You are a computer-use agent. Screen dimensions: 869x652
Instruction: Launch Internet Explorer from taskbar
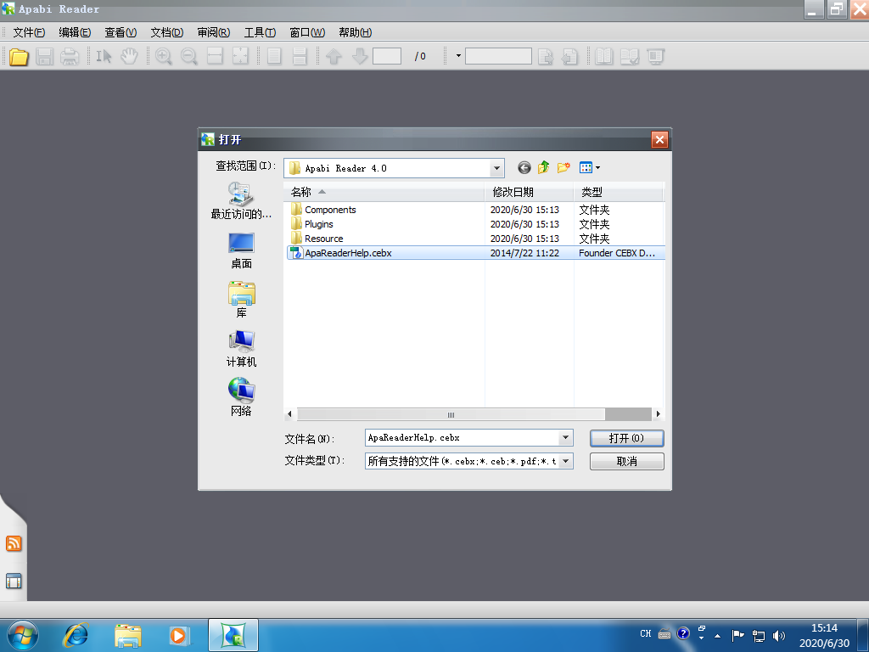pos(76,635)
